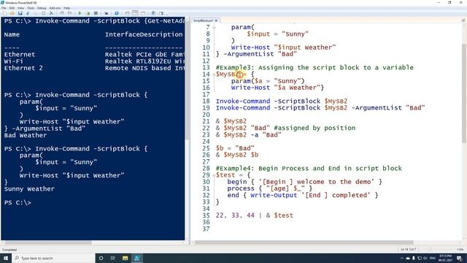Undo the last edit in toolbar

pos(61,13)
